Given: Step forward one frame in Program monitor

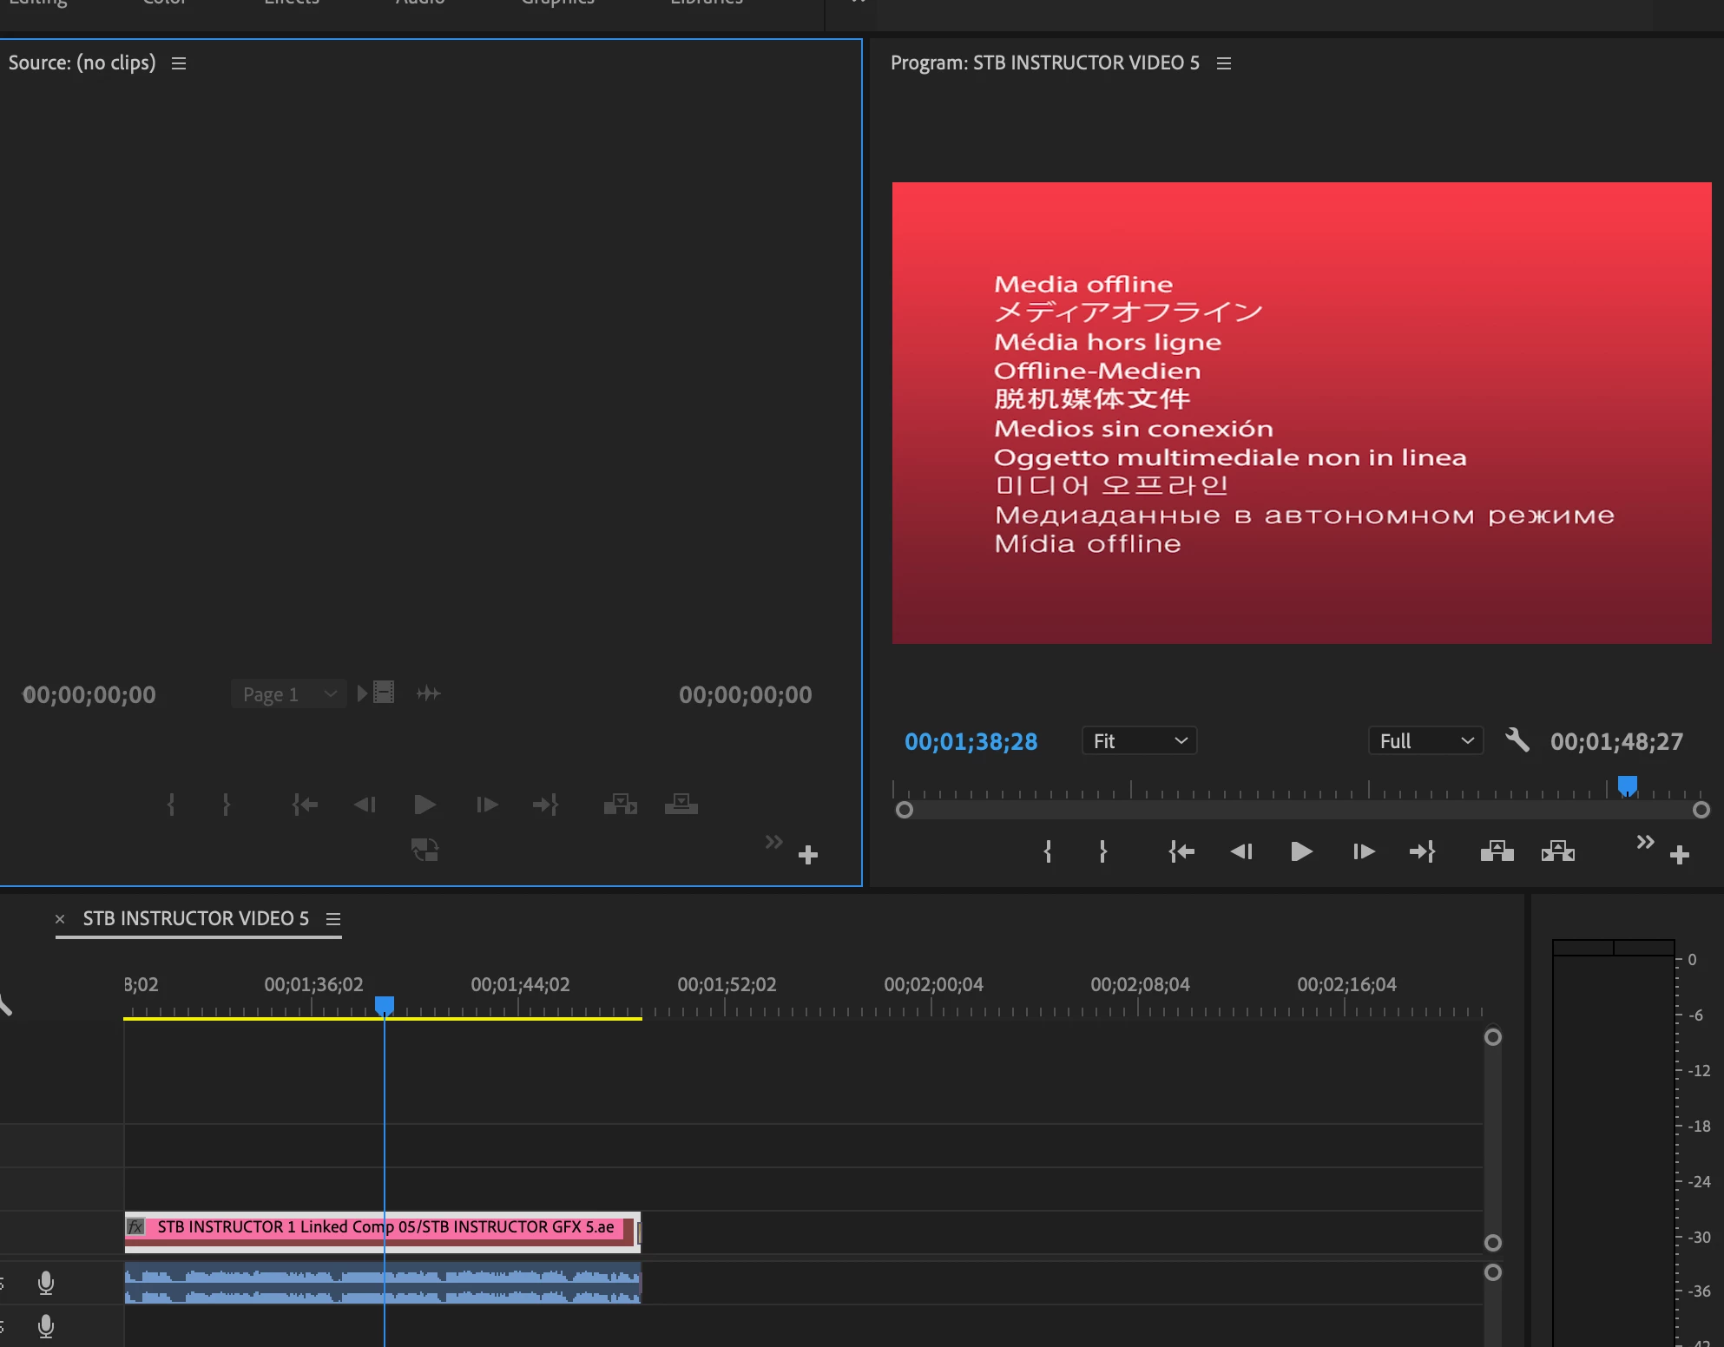Looking at the screenshot, I should [1363, 851].
